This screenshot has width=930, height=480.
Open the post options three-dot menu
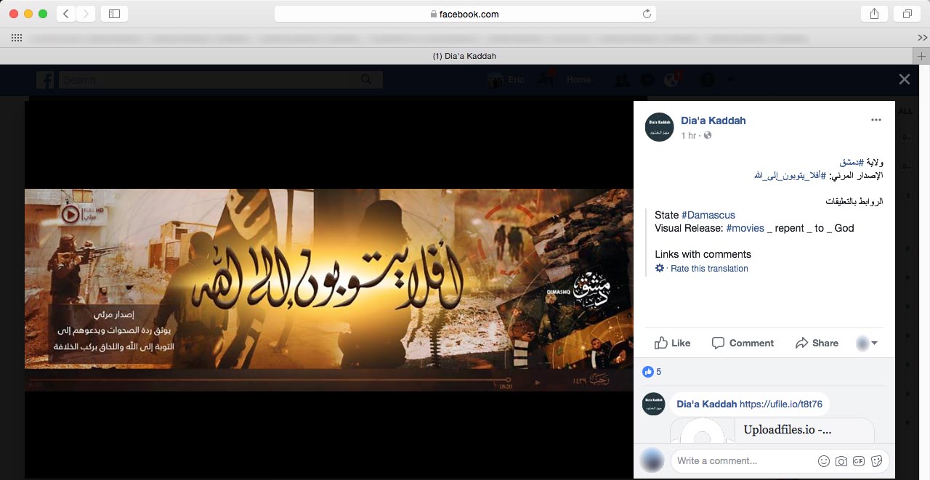876,120
